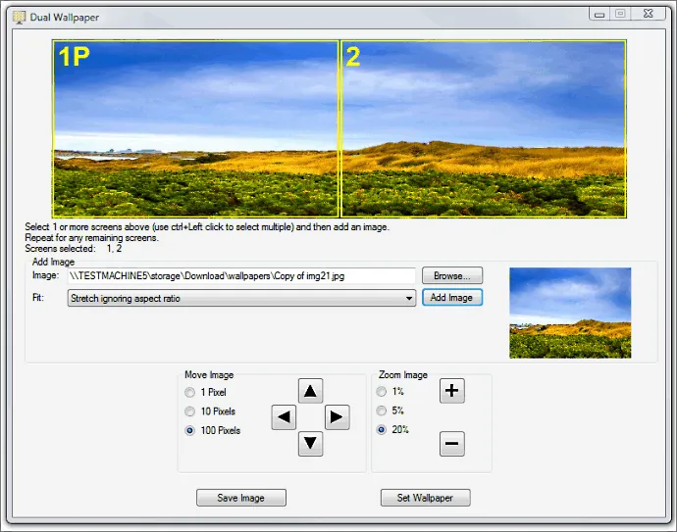The image size is (677, 532).
Task: Click the Save Image button
Action: click(x=241, y=498)
